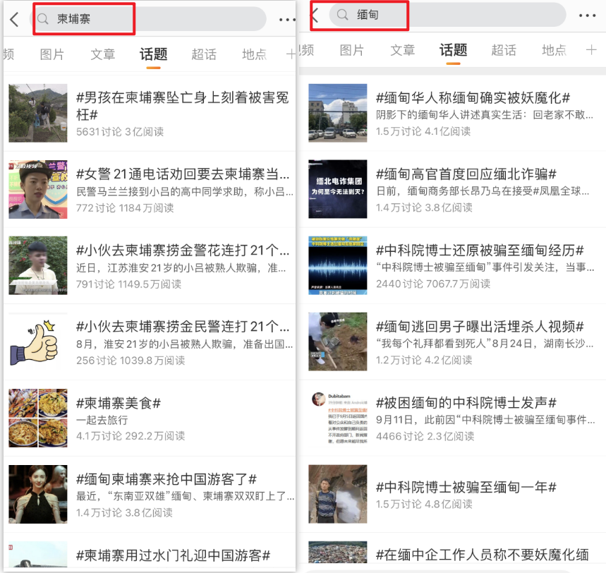
Task: Open topic #被困缅甸的中科院博士发声#
Action: click(x=466, y=403)
